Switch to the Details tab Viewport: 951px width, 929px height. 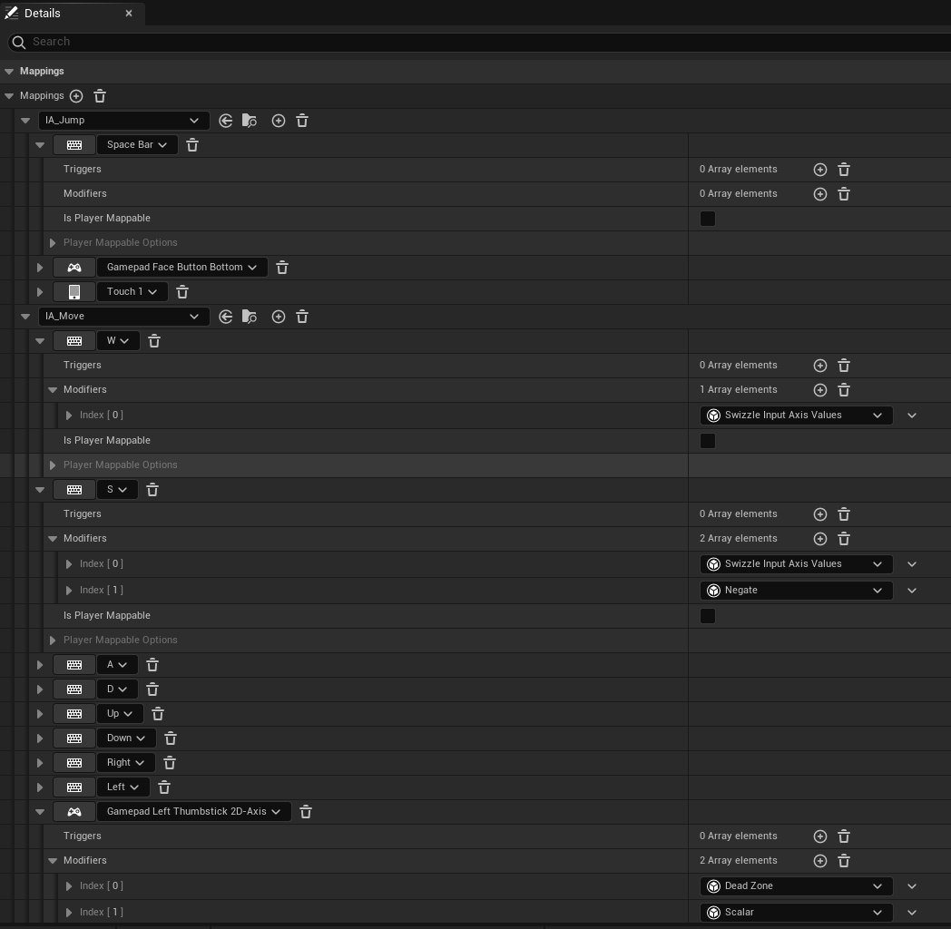coord(43,13)
